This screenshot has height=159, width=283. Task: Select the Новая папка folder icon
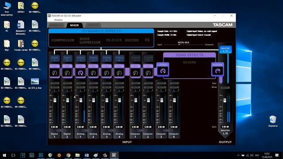[21, 45]
